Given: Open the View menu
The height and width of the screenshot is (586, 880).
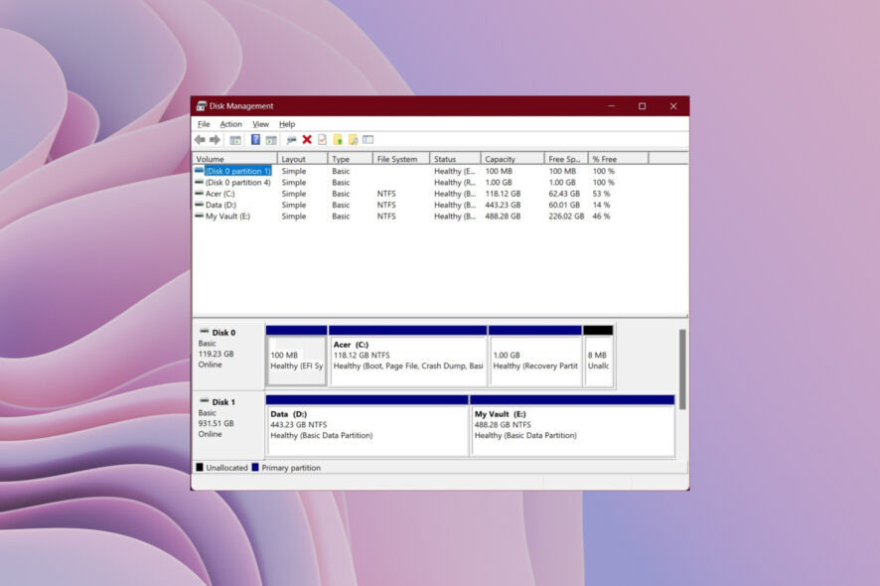Looking at the screenshot, I should click(260, 124).
